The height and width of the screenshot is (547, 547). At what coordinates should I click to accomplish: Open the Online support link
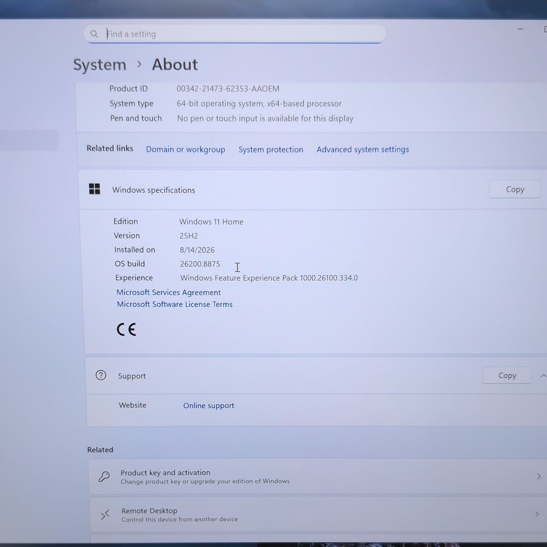[209, 406]
